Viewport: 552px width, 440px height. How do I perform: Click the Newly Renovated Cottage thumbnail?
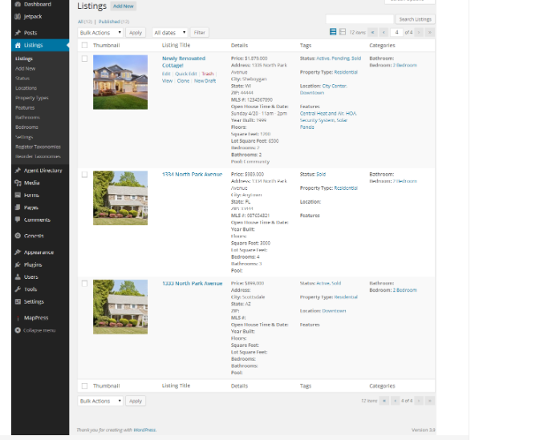pyautogui.click(x=120, y=82)
